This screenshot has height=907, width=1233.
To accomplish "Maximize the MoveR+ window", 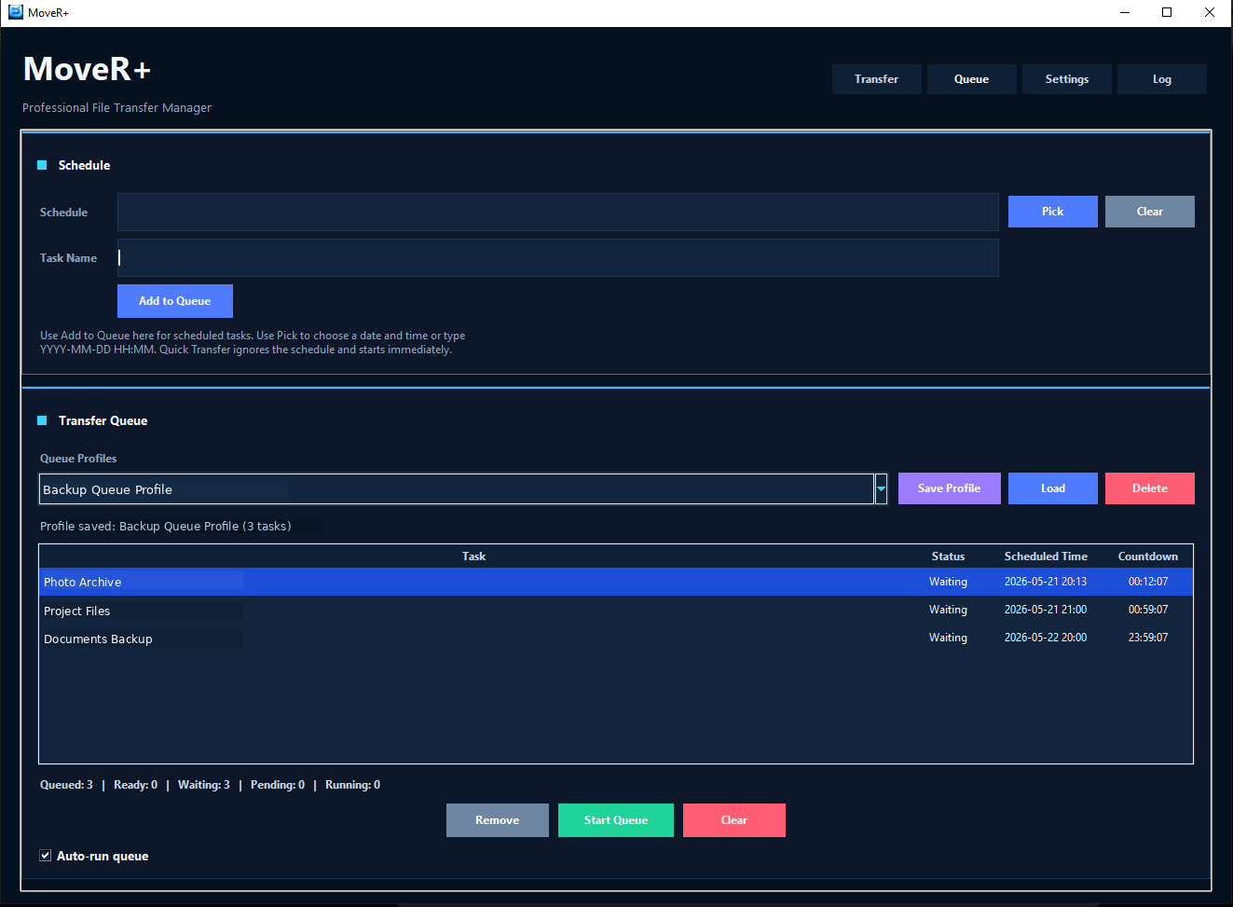I will tap(1167, 12).
